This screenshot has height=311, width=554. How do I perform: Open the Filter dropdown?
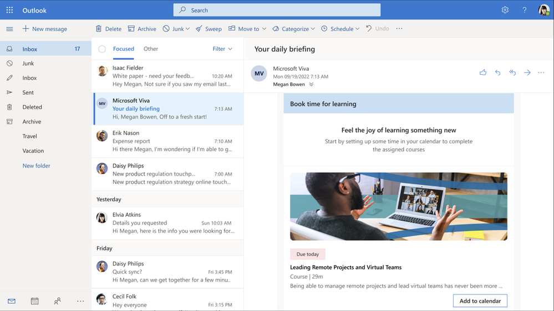point(222,49)
